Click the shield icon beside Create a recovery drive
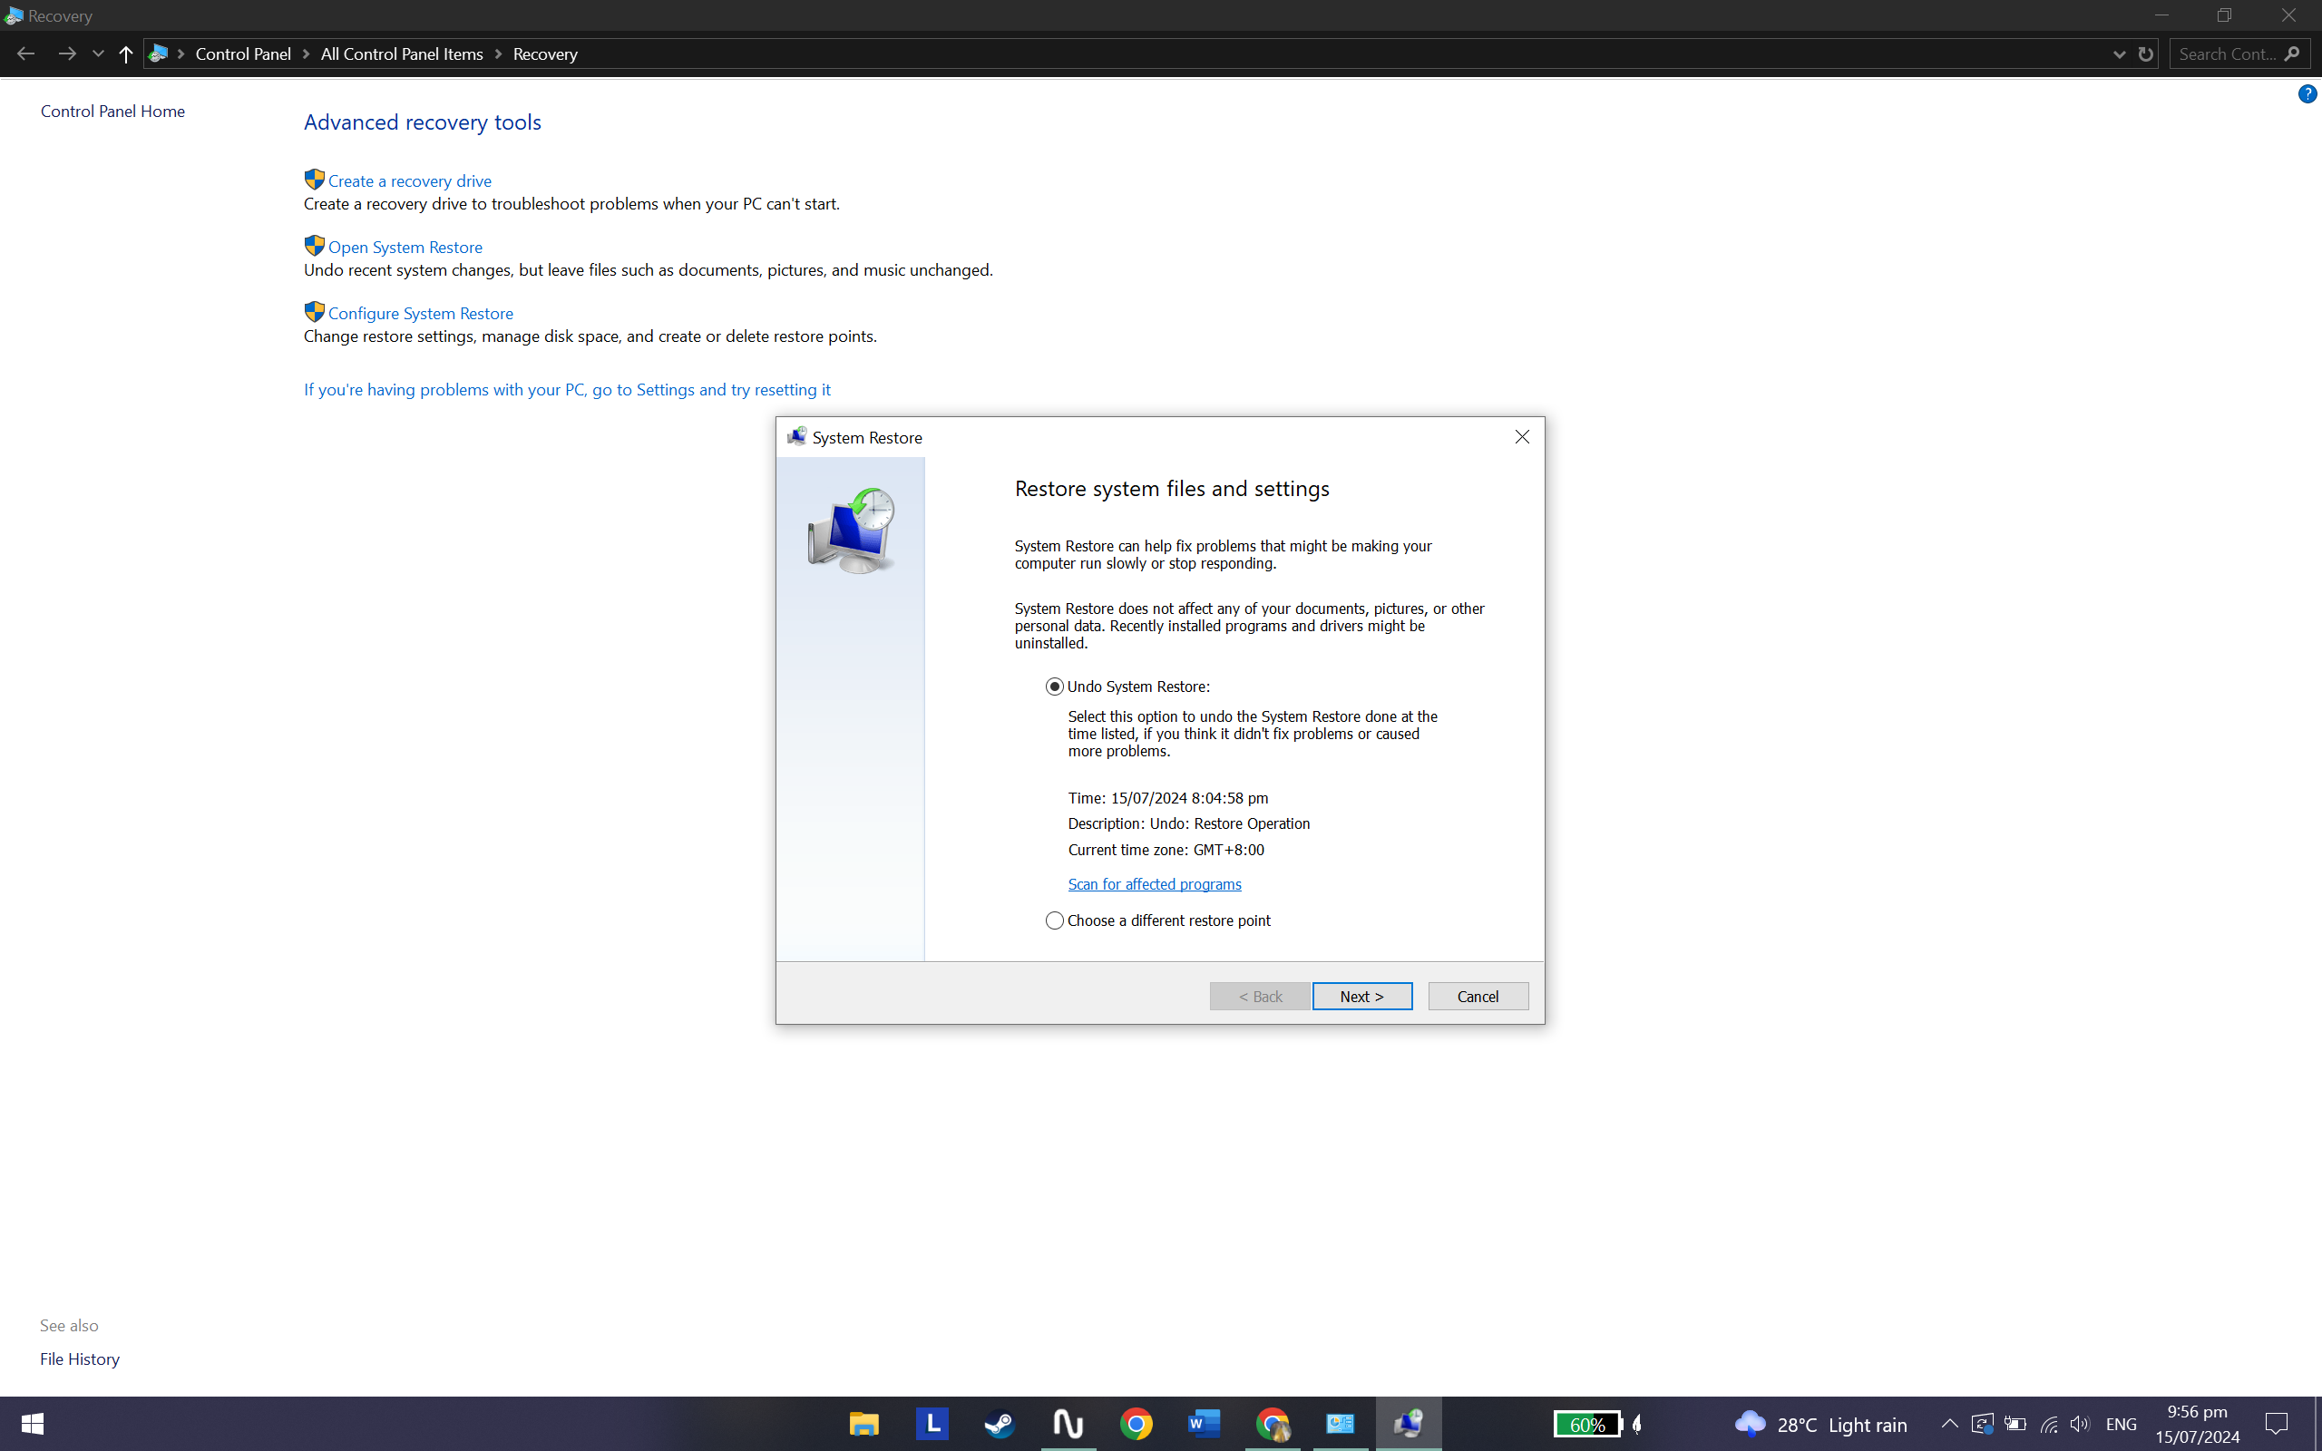Image resolution: width=2322 pixels, height=1451 pixels. pyautogui.click(x=314, y=180)
